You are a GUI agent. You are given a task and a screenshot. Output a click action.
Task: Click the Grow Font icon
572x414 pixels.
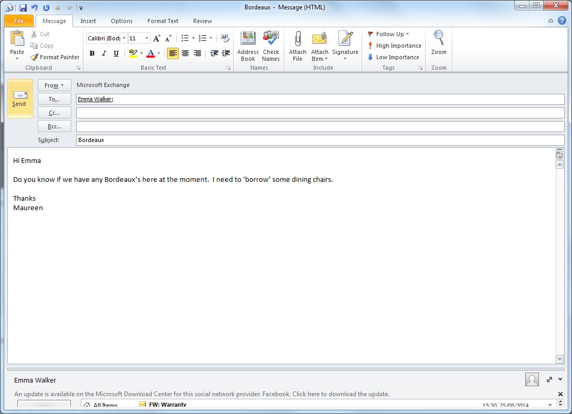[x=157, y=38]
